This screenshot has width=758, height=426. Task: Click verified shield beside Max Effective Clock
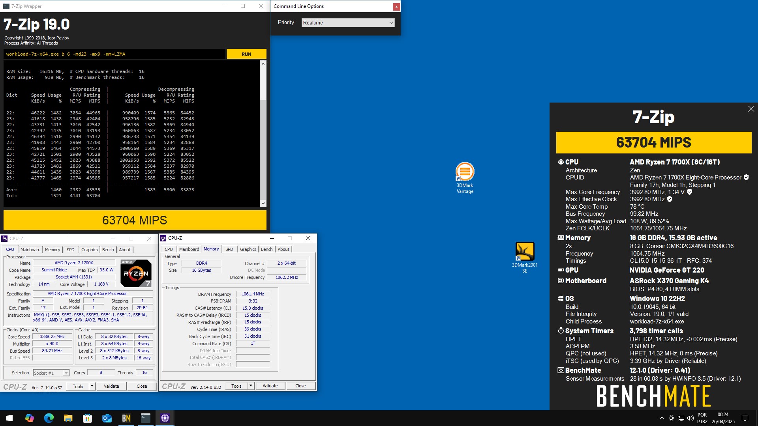point(670,199)
